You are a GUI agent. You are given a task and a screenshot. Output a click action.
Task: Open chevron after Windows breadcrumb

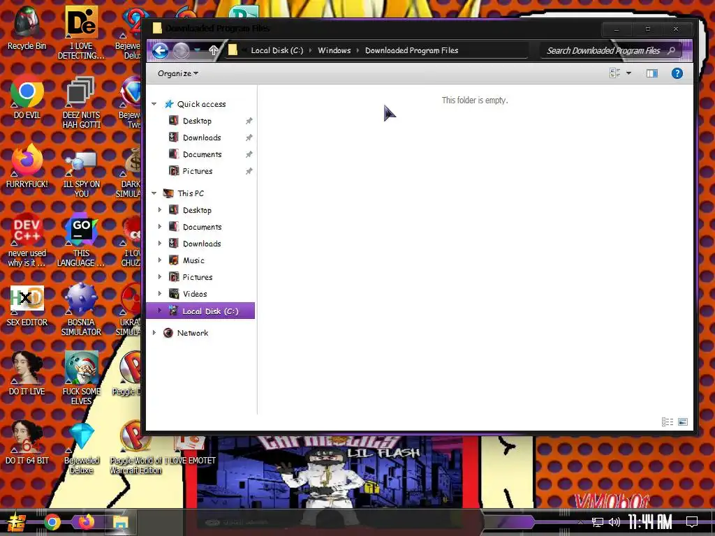[358, 50]
